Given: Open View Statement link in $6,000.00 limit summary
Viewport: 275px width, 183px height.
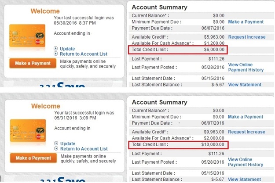Looking at the screenshot, I should click(x=245, y=85).
